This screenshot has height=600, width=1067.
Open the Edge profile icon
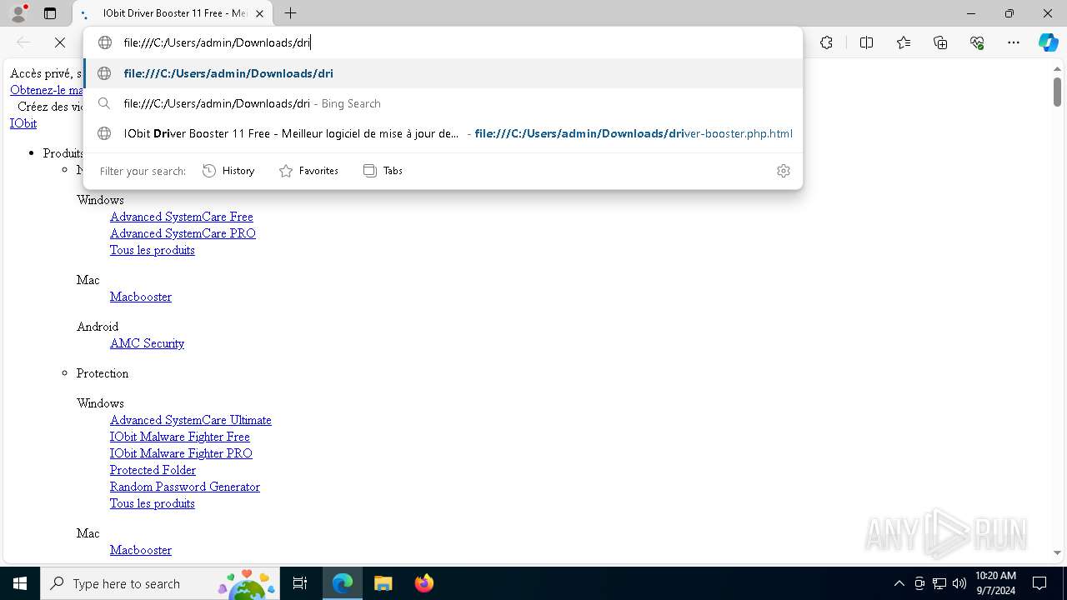pos(18,13)
